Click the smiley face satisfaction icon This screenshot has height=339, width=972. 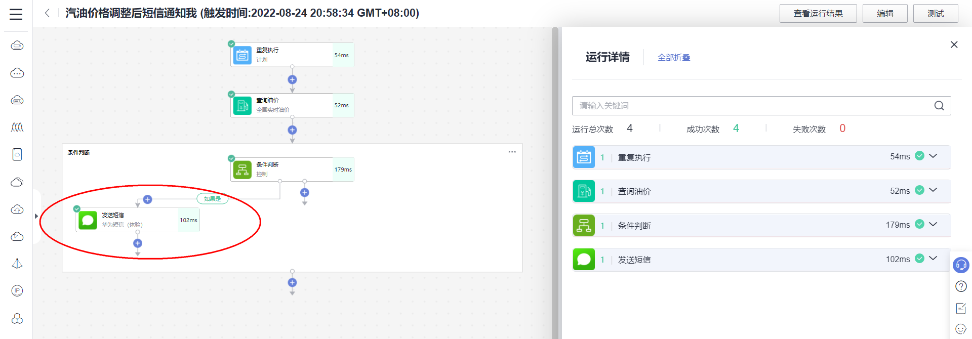click(x=961, y=329)
